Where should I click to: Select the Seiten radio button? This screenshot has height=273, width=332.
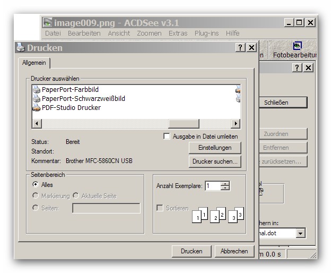36,208
